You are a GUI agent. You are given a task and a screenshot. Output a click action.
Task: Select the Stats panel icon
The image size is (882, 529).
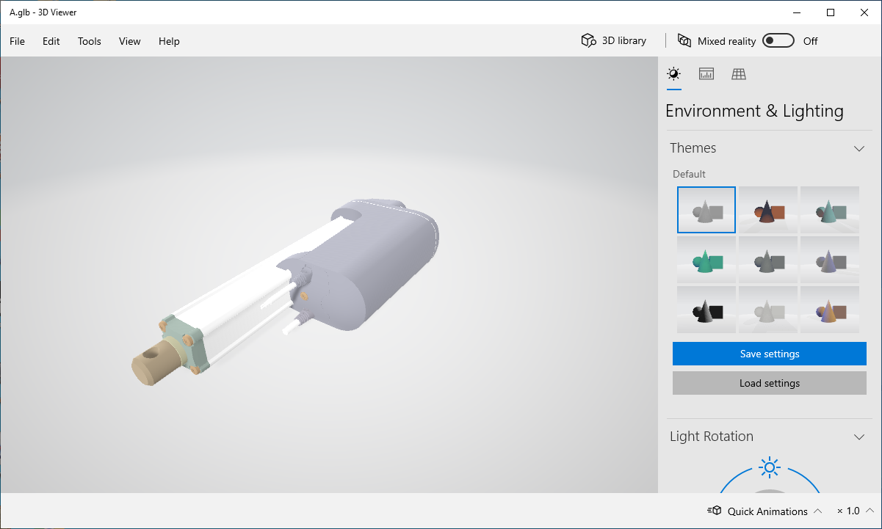coord(706,73)
